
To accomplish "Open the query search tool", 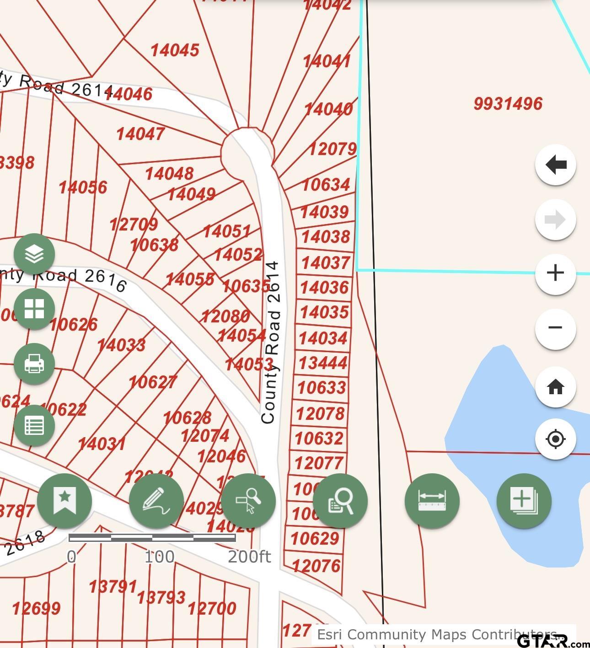I will [x=340, y=501].
